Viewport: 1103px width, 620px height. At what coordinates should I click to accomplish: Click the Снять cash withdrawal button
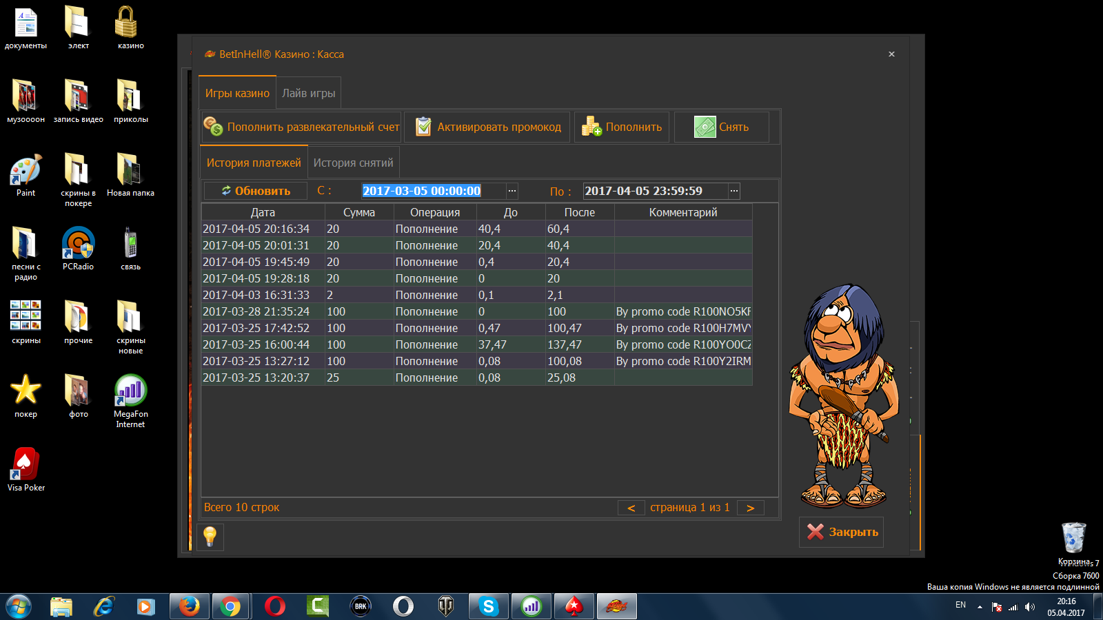click(x=721, y=127)
